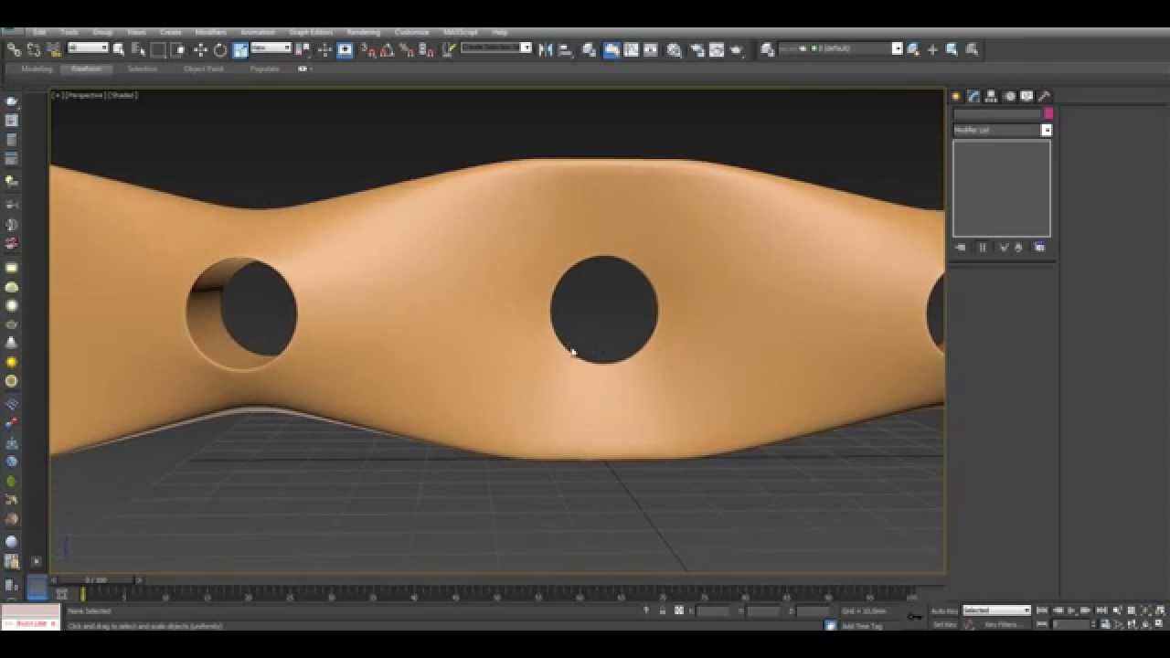Click the Play Animation button
The image size is (1170, 658).
coord(1072,610)
